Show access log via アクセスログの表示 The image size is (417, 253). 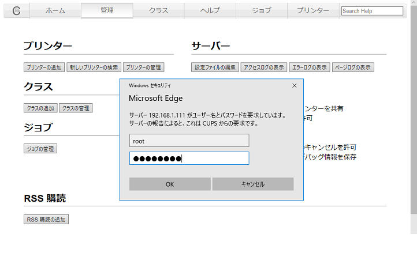[264, 67]
